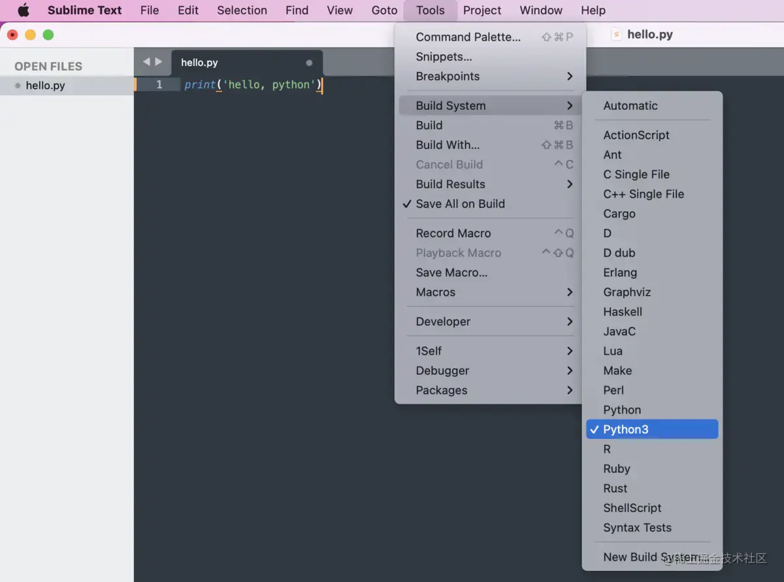
Task: Select Python build system
Action: tap(652, 410)
